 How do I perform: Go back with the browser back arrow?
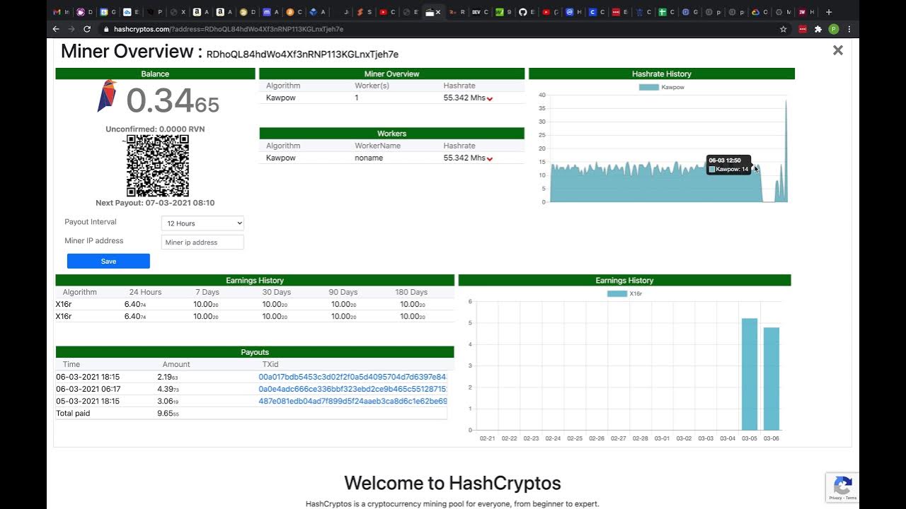(x=56, y=29)
